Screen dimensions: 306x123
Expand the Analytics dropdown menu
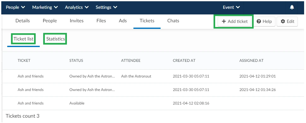(x=77, y=7)
